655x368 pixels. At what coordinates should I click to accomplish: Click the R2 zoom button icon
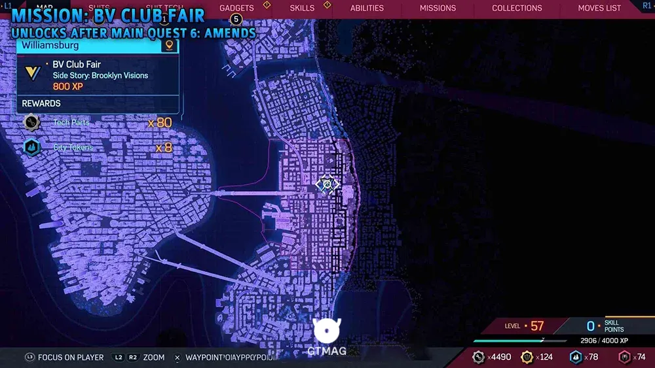pos(132,358)
